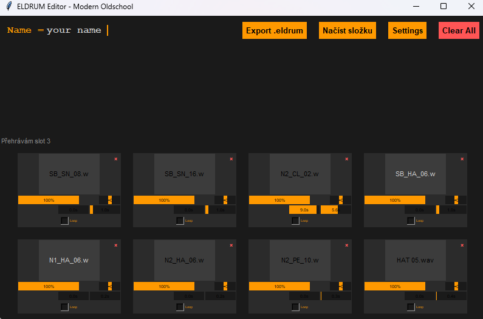483x319 pixels.
Task: Click the 0.4s end field of HAT 05.wav
Action: pos(451,296)
